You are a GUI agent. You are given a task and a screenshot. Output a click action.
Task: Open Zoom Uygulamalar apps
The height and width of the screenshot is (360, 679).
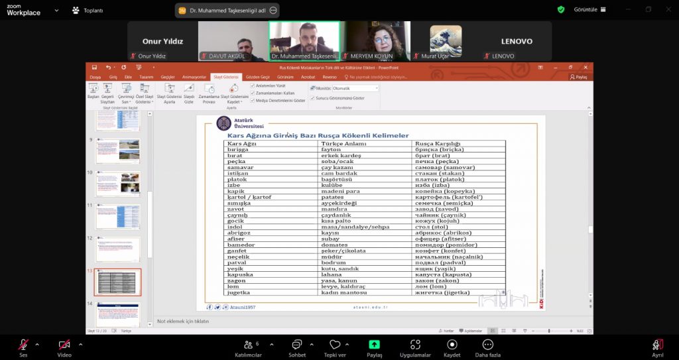click(x=415, y=348)
